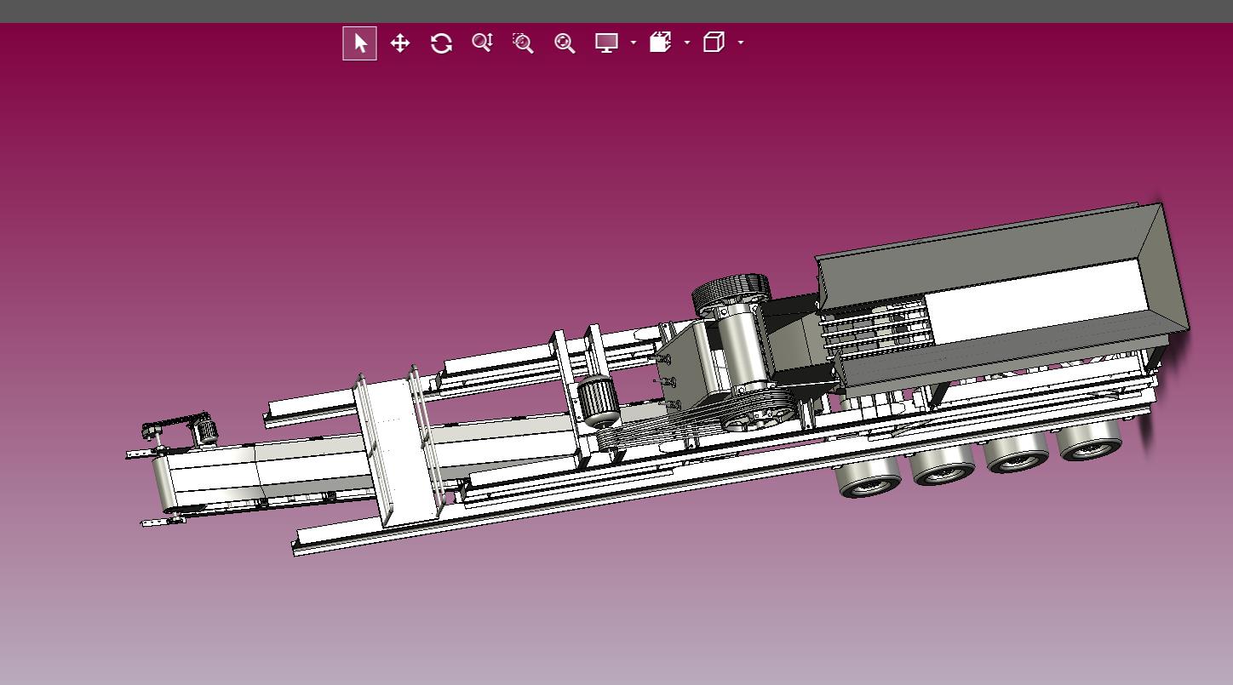The image size is (1233, 685).
Task: Select the leftmost wheel on the trailer
Action: point(869,477)
